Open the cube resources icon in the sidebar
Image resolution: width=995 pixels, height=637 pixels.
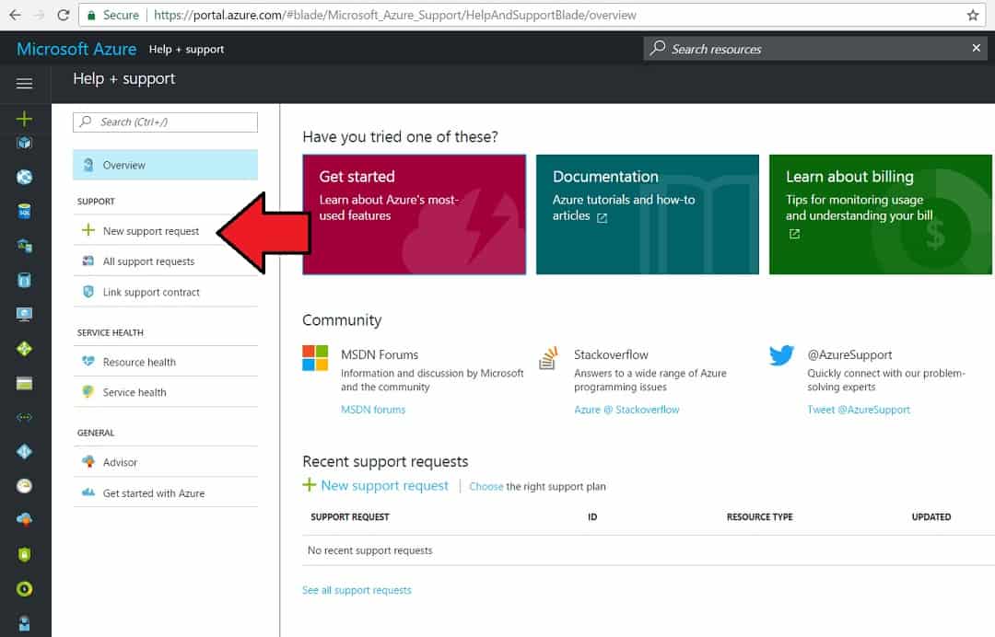(x=24, y=144)
